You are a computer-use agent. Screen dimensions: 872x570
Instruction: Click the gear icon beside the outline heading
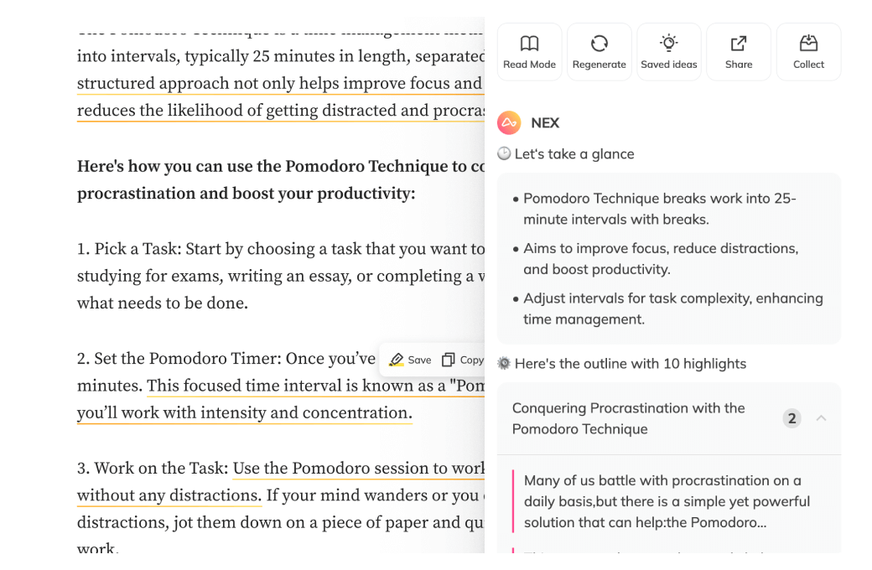[503, 363]
